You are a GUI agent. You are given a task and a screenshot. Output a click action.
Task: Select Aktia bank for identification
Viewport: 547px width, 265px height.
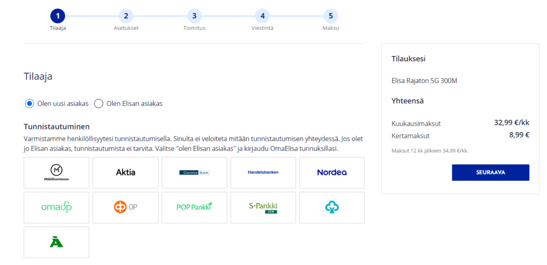click(x=126, y=173)
